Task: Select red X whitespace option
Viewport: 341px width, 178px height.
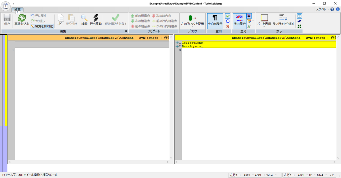Action: click(228, 26)
